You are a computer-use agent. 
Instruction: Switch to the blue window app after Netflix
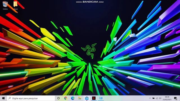[x=101, y=98]
